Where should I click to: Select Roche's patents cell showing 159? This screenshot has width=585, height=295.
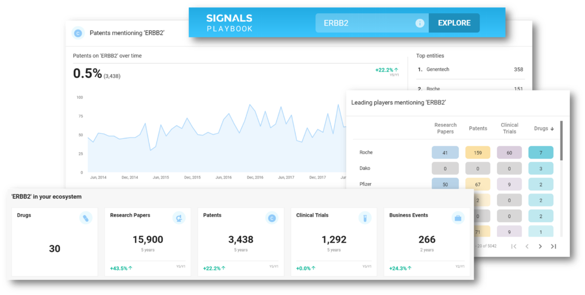coord(478,153)
